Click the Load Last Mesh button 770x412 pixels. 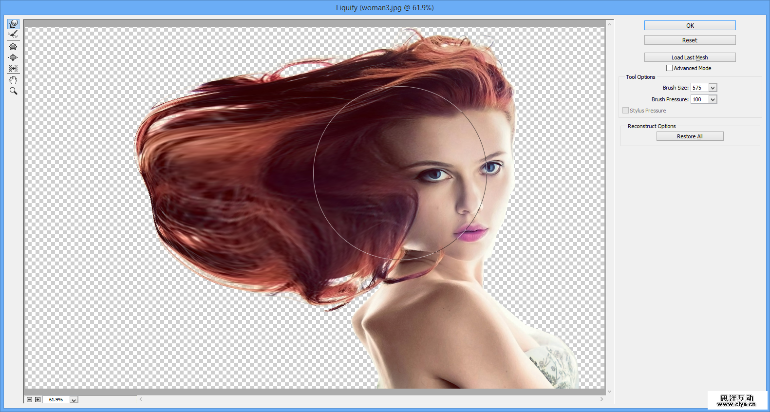point(690,57)
